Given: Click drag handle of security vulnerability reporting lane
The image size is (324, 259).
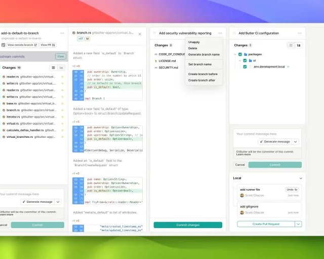Looking at the screenshot, I should (x=155, y=33).
